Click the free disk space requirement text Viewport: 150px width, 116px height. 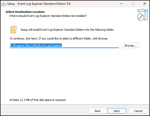[x=38, y=100]
